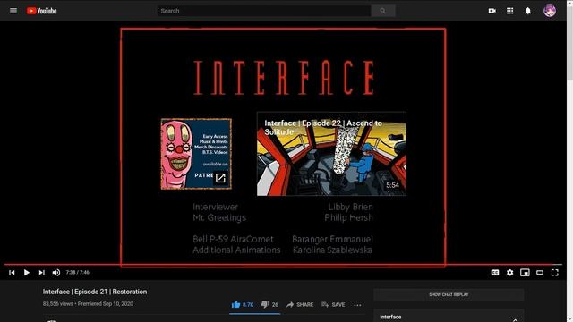Seek on the red progress bar

(283, 264)
